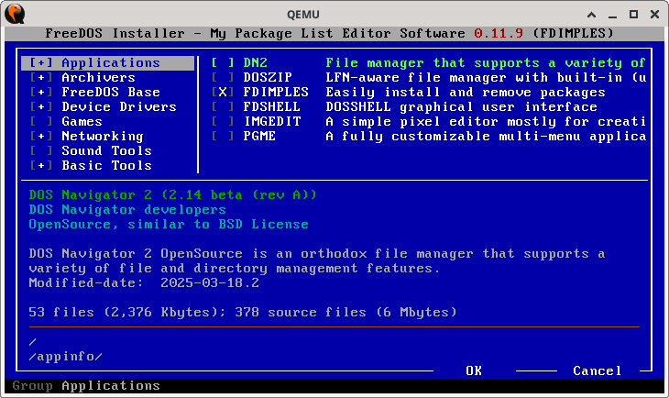Screen dimensions: 669x398
Task: Check the DN2 package checkbox
Action: [x=223, y=62]
